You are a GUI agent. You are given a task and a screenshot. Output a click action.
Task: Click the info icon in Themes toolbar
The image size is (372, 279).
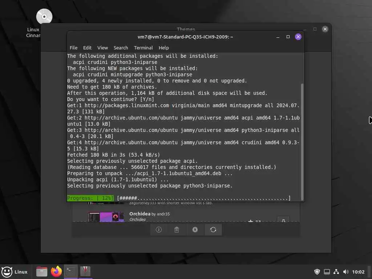tap(159, 230)
